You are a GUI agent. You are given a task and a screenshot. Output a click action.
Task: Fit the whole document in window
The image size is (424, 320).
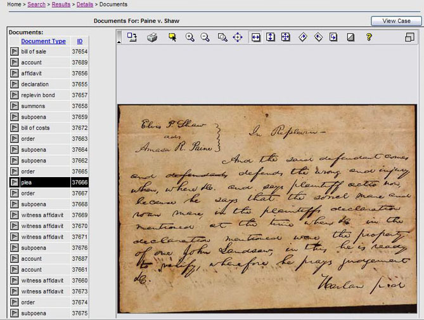point(286,37)
